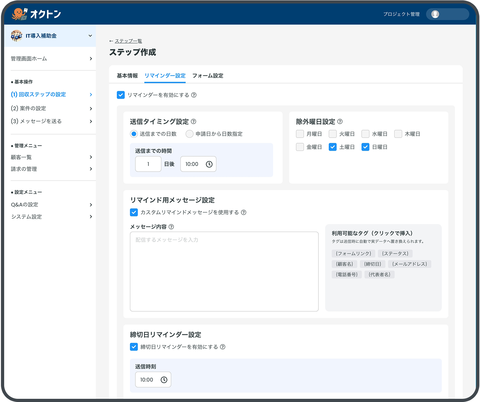The width and height of the screenshot is (480, 402).
Task: Disable カスタムリマインドメッセージを使用する checkbox
Action: tap(134, 212)
